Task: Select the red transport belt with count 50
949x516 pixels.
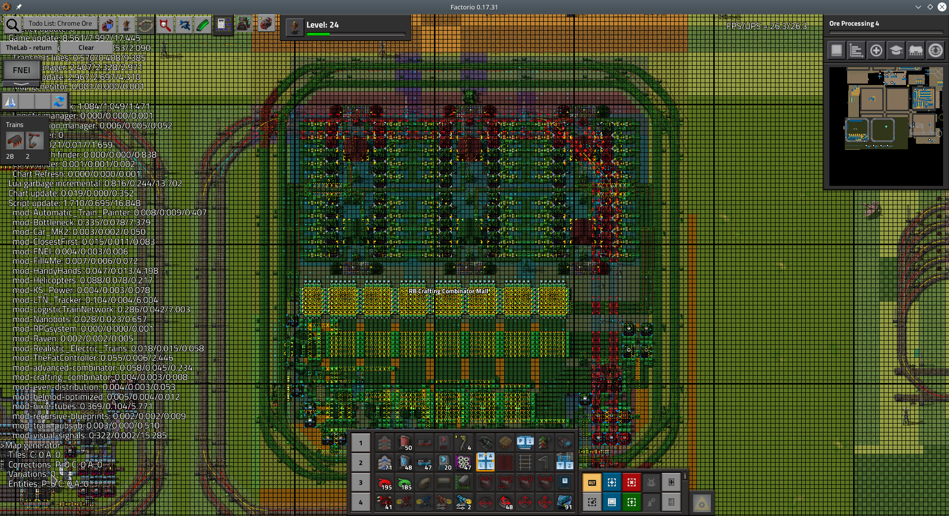Action: point(404,443)
